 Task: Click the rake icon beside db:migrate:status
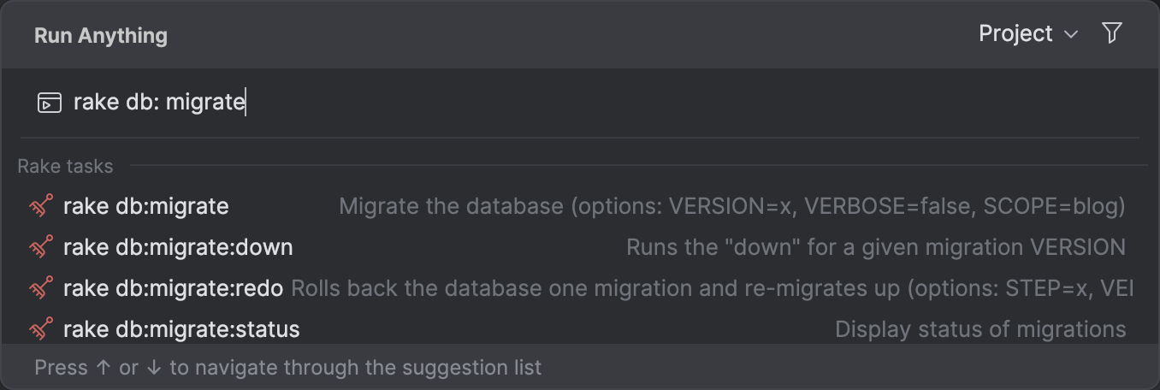tap(41, 329)
